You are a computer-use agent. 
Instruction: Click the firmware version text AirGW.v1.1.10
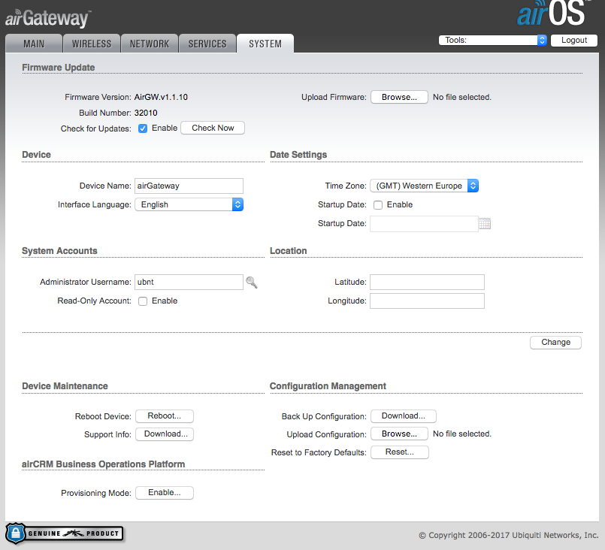(161, 97)
